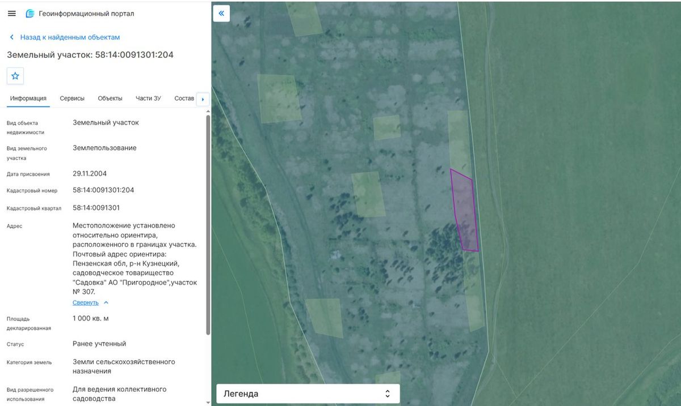Go back via Назад к найденным объектам
The width and height of the screenshot is (681, 406).
pyautogui.click(x=65, y=37)
